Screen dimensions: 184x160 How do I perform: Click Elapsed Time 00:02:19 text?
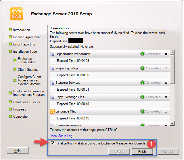pos(73,118)
